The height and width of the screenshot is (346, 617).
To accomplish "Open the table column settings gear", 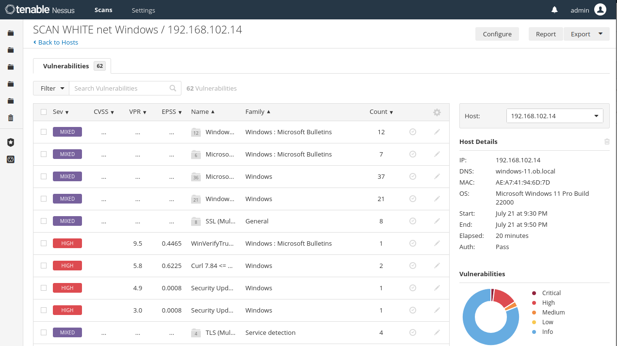I will [x=437, y=112].
